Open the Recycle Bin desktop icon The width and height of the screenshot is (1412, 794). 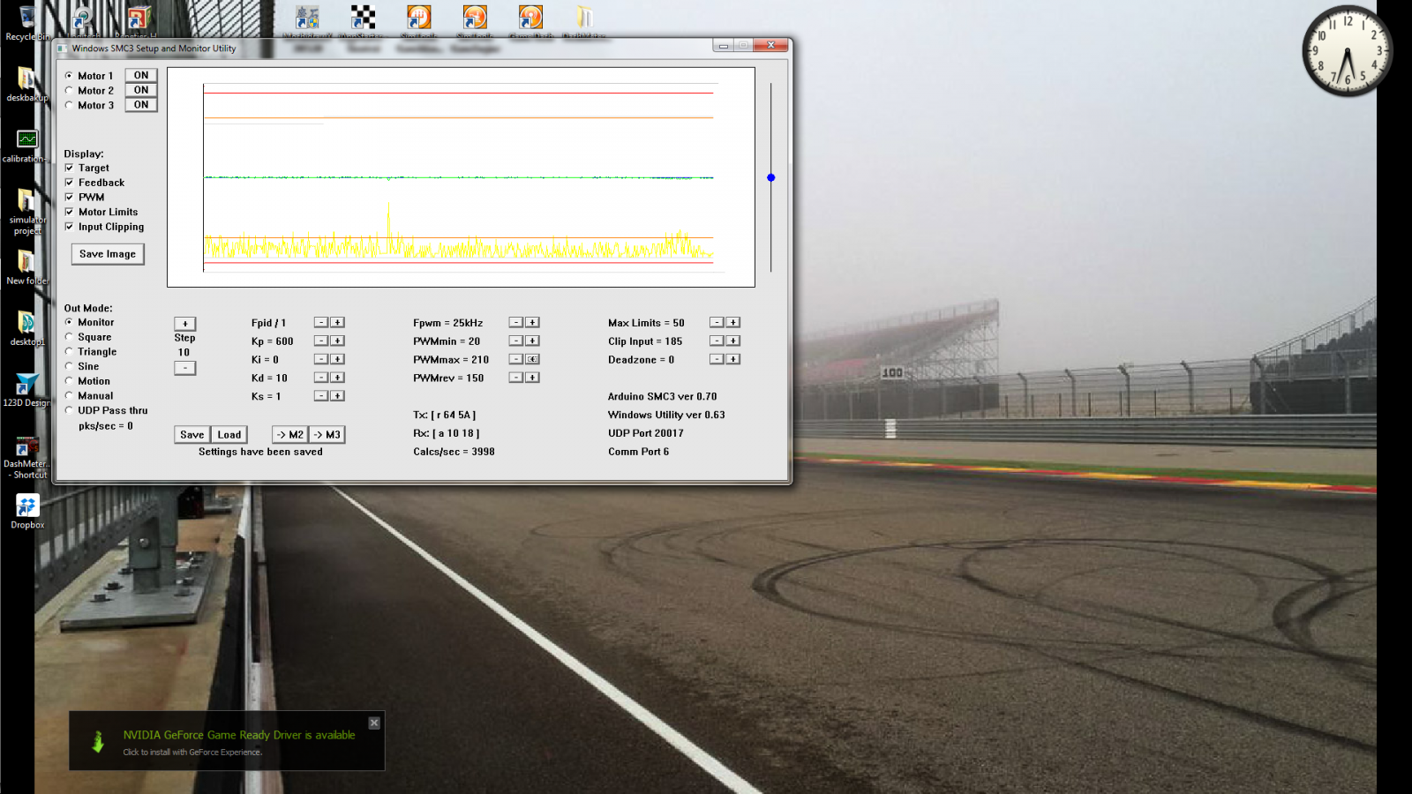tap(26, 22)
